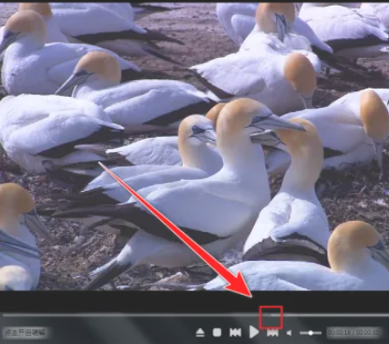This screenshot has width=389, height=344.
Task: Set volume to maximum on the volume track
Action: [321, 333]
